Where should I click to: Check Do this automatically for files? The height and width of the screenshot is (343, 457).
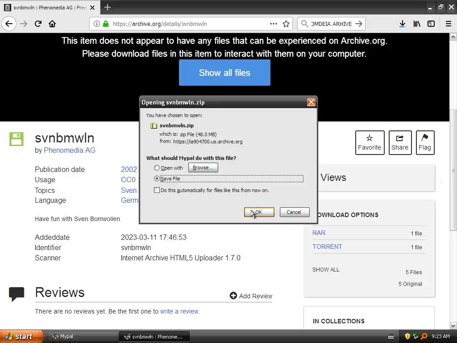[x=157, y=190]
